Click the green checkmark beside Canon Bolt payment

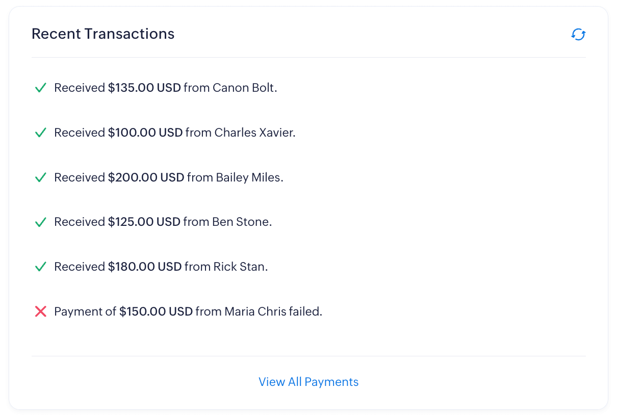coord(41,88)
